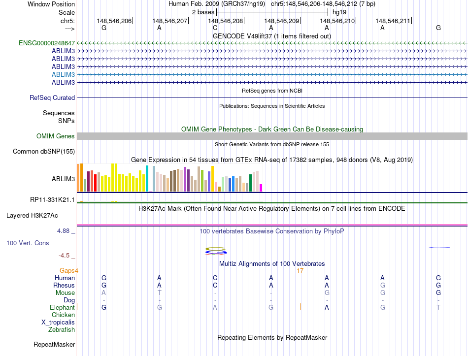The height and width of the screenshot is (356, 468).
Task: Select the RP11-331K21.1 expression label
Action: [52, 199]
